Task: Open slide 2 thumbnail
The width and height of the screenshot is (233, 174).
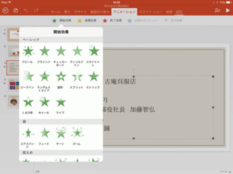Action: (13, 51)
